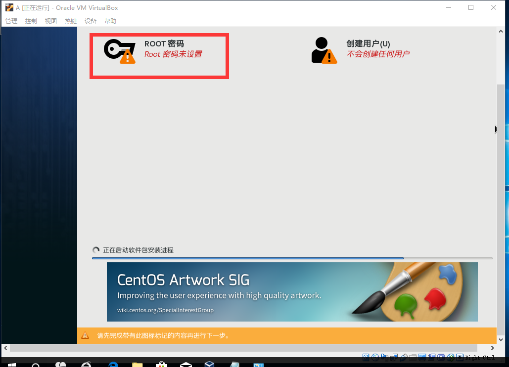
Task: Open the 控制 menu
Action: (31, 21)
